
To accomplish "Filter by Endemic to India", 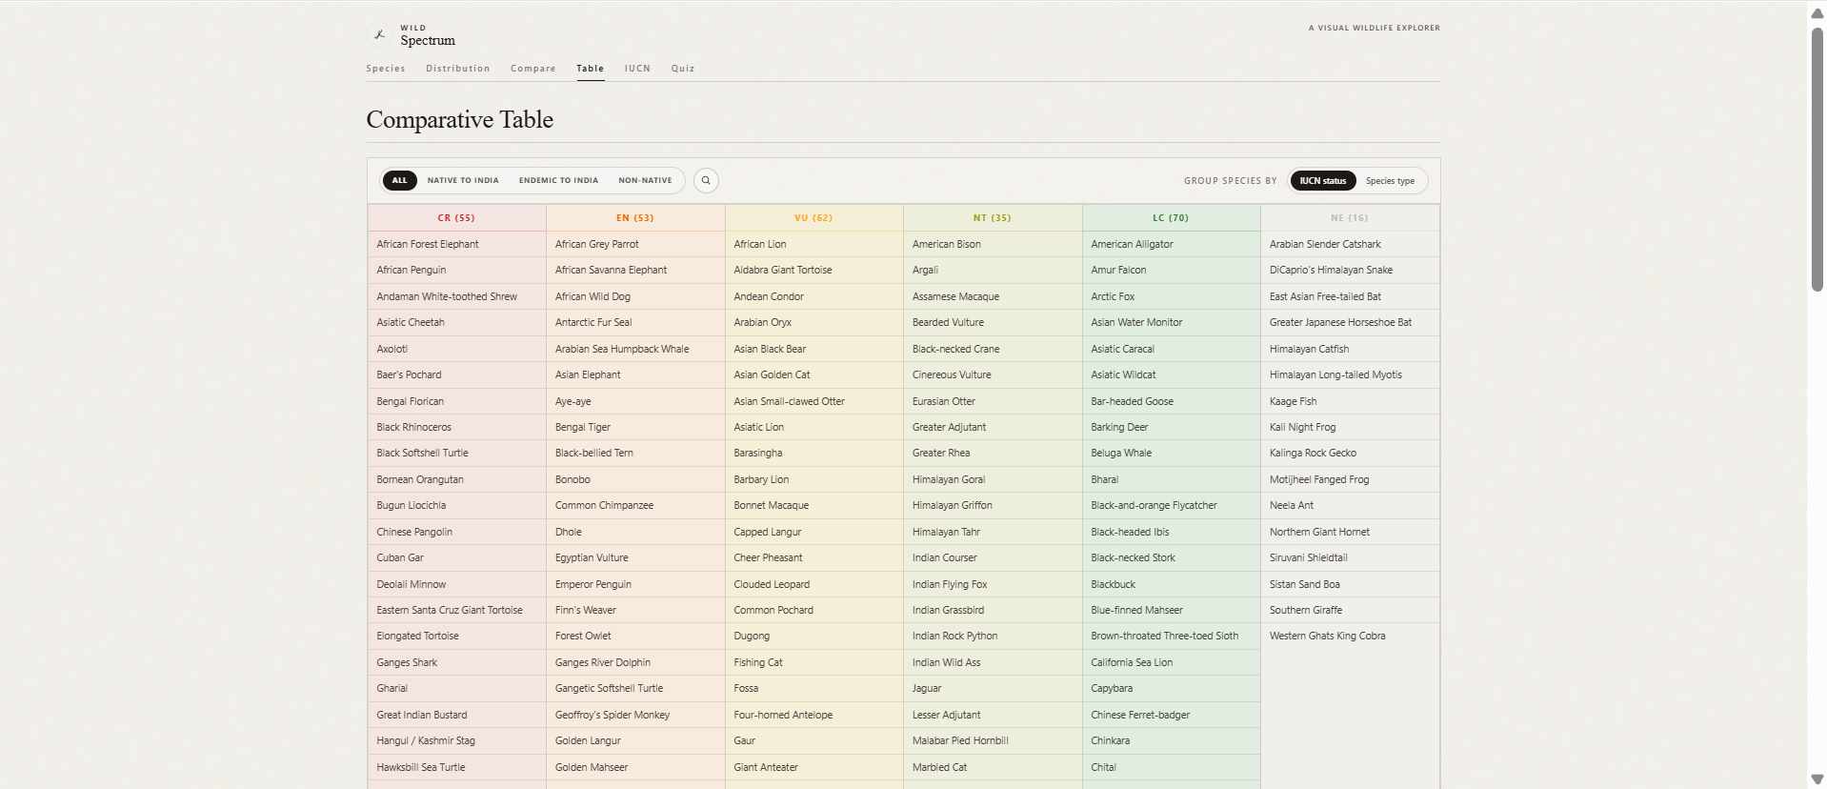I will [559, 180].
